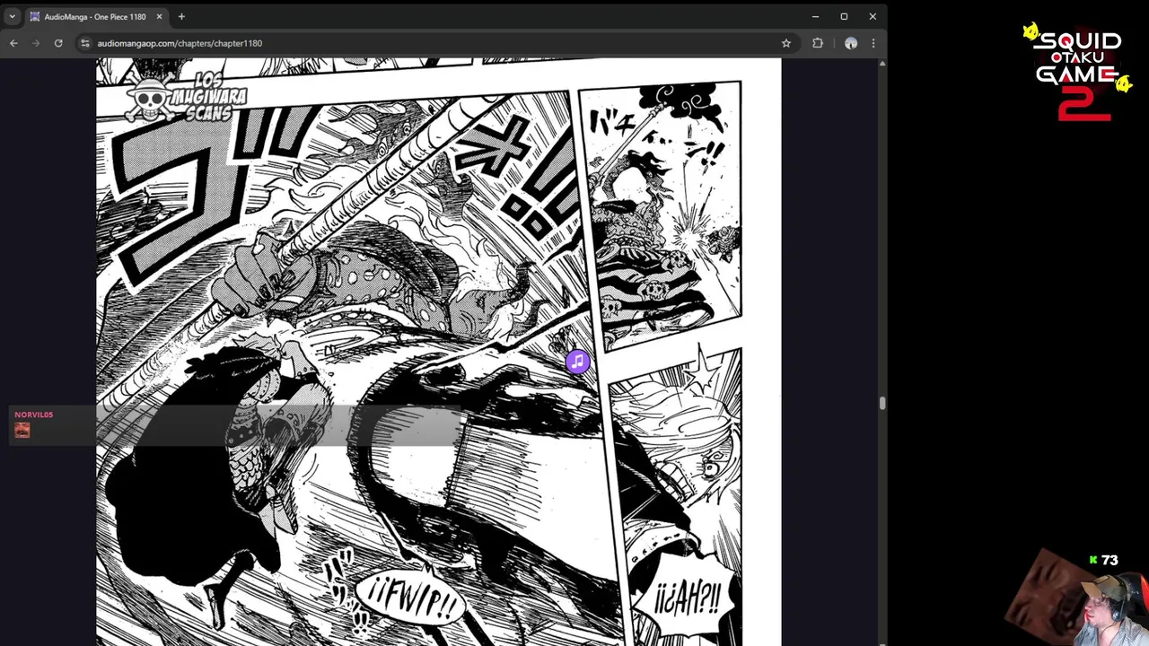
Task: Open the tab search dropdown arrow
Action: click(x=12, y=16)
